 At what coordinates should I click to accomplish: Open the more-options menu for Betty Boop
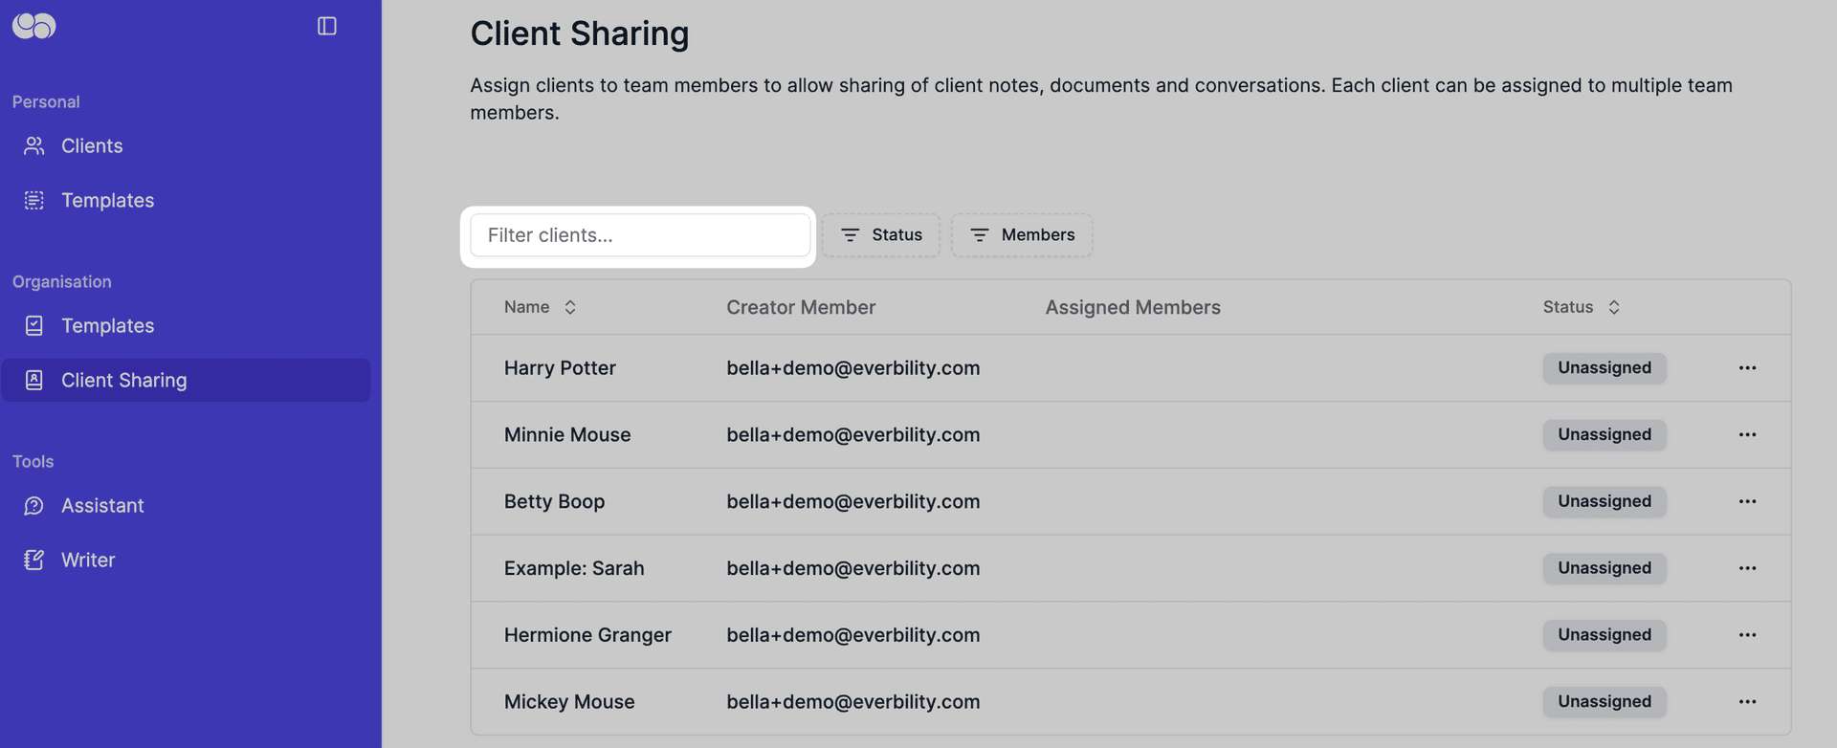tap(1747, 502)
